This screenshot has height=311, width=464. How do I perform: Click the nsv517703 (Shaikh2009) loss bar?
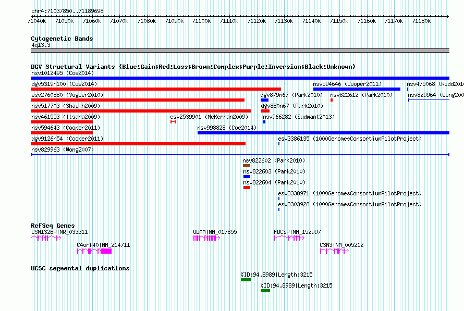(x=141, y=111)
